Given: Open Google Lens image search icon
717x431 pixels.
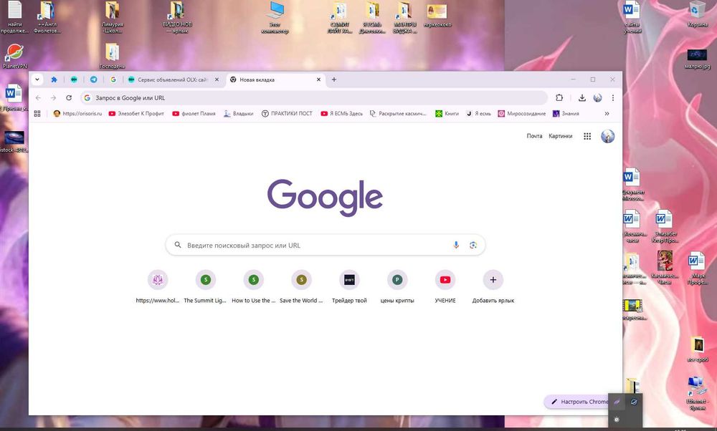Looking at the screenshot, I should [x=473, y=245].
